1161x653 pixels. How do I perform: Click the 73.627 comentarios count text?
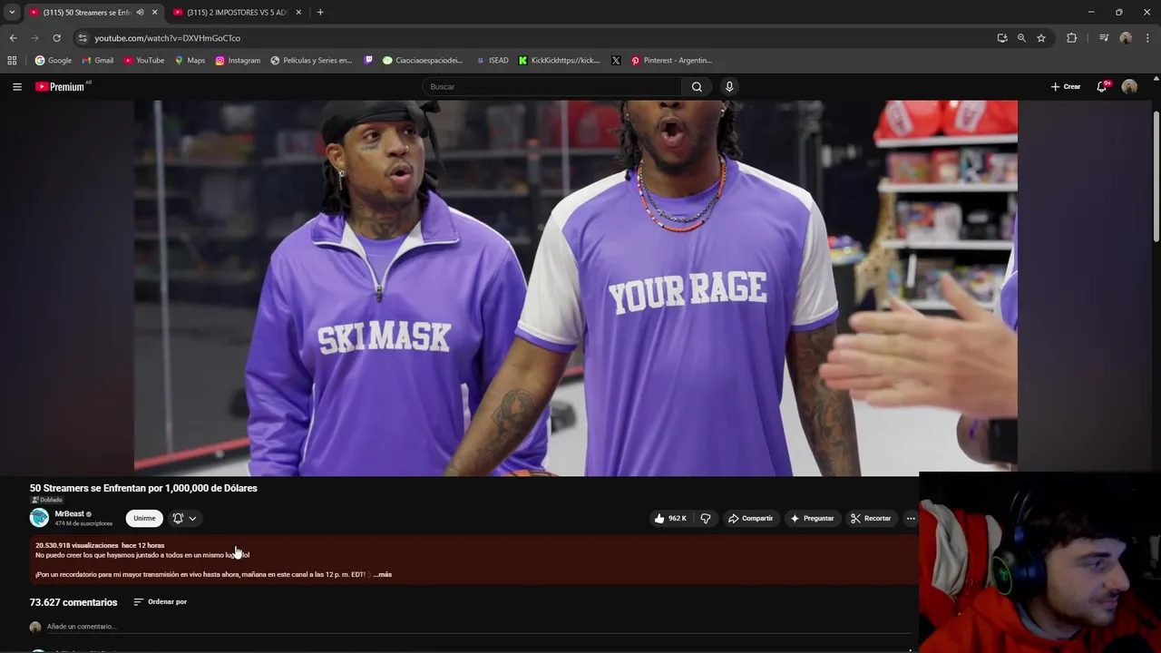[x=73, y=602]
